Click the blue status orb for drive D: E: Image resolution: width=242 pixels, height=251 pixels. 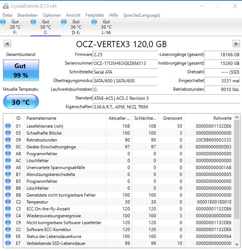[x=64, y=22]
